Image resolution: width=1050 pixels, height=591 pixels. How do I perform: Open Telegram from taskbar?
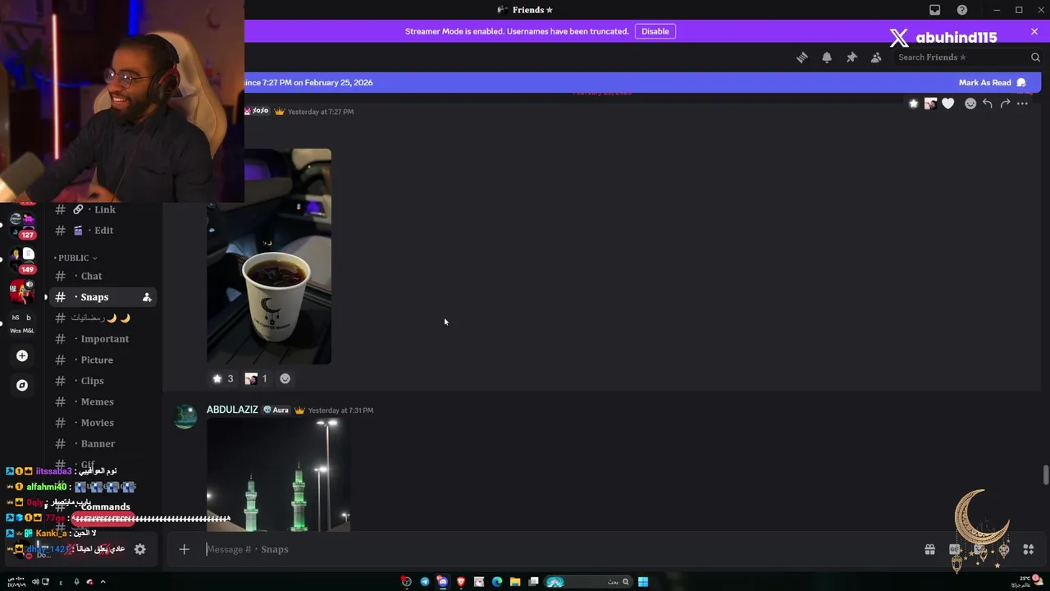(x=425, y=582)
